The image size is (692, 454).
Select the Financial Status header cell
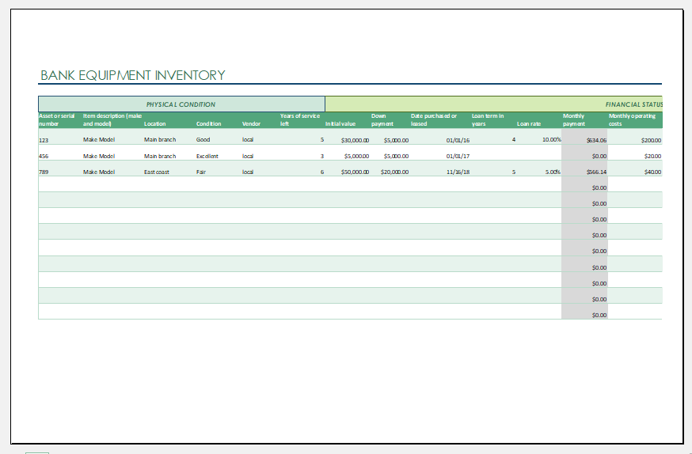pyautogui.click(x=493, y=104)
